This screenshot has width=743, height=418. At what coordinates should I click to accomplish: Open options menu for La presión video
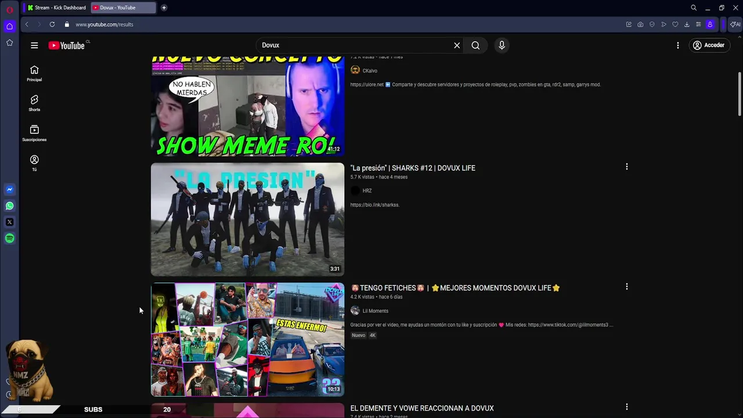626,167
